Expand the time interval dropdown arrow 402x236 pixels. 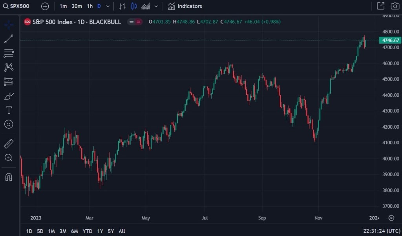click(108, 6)
